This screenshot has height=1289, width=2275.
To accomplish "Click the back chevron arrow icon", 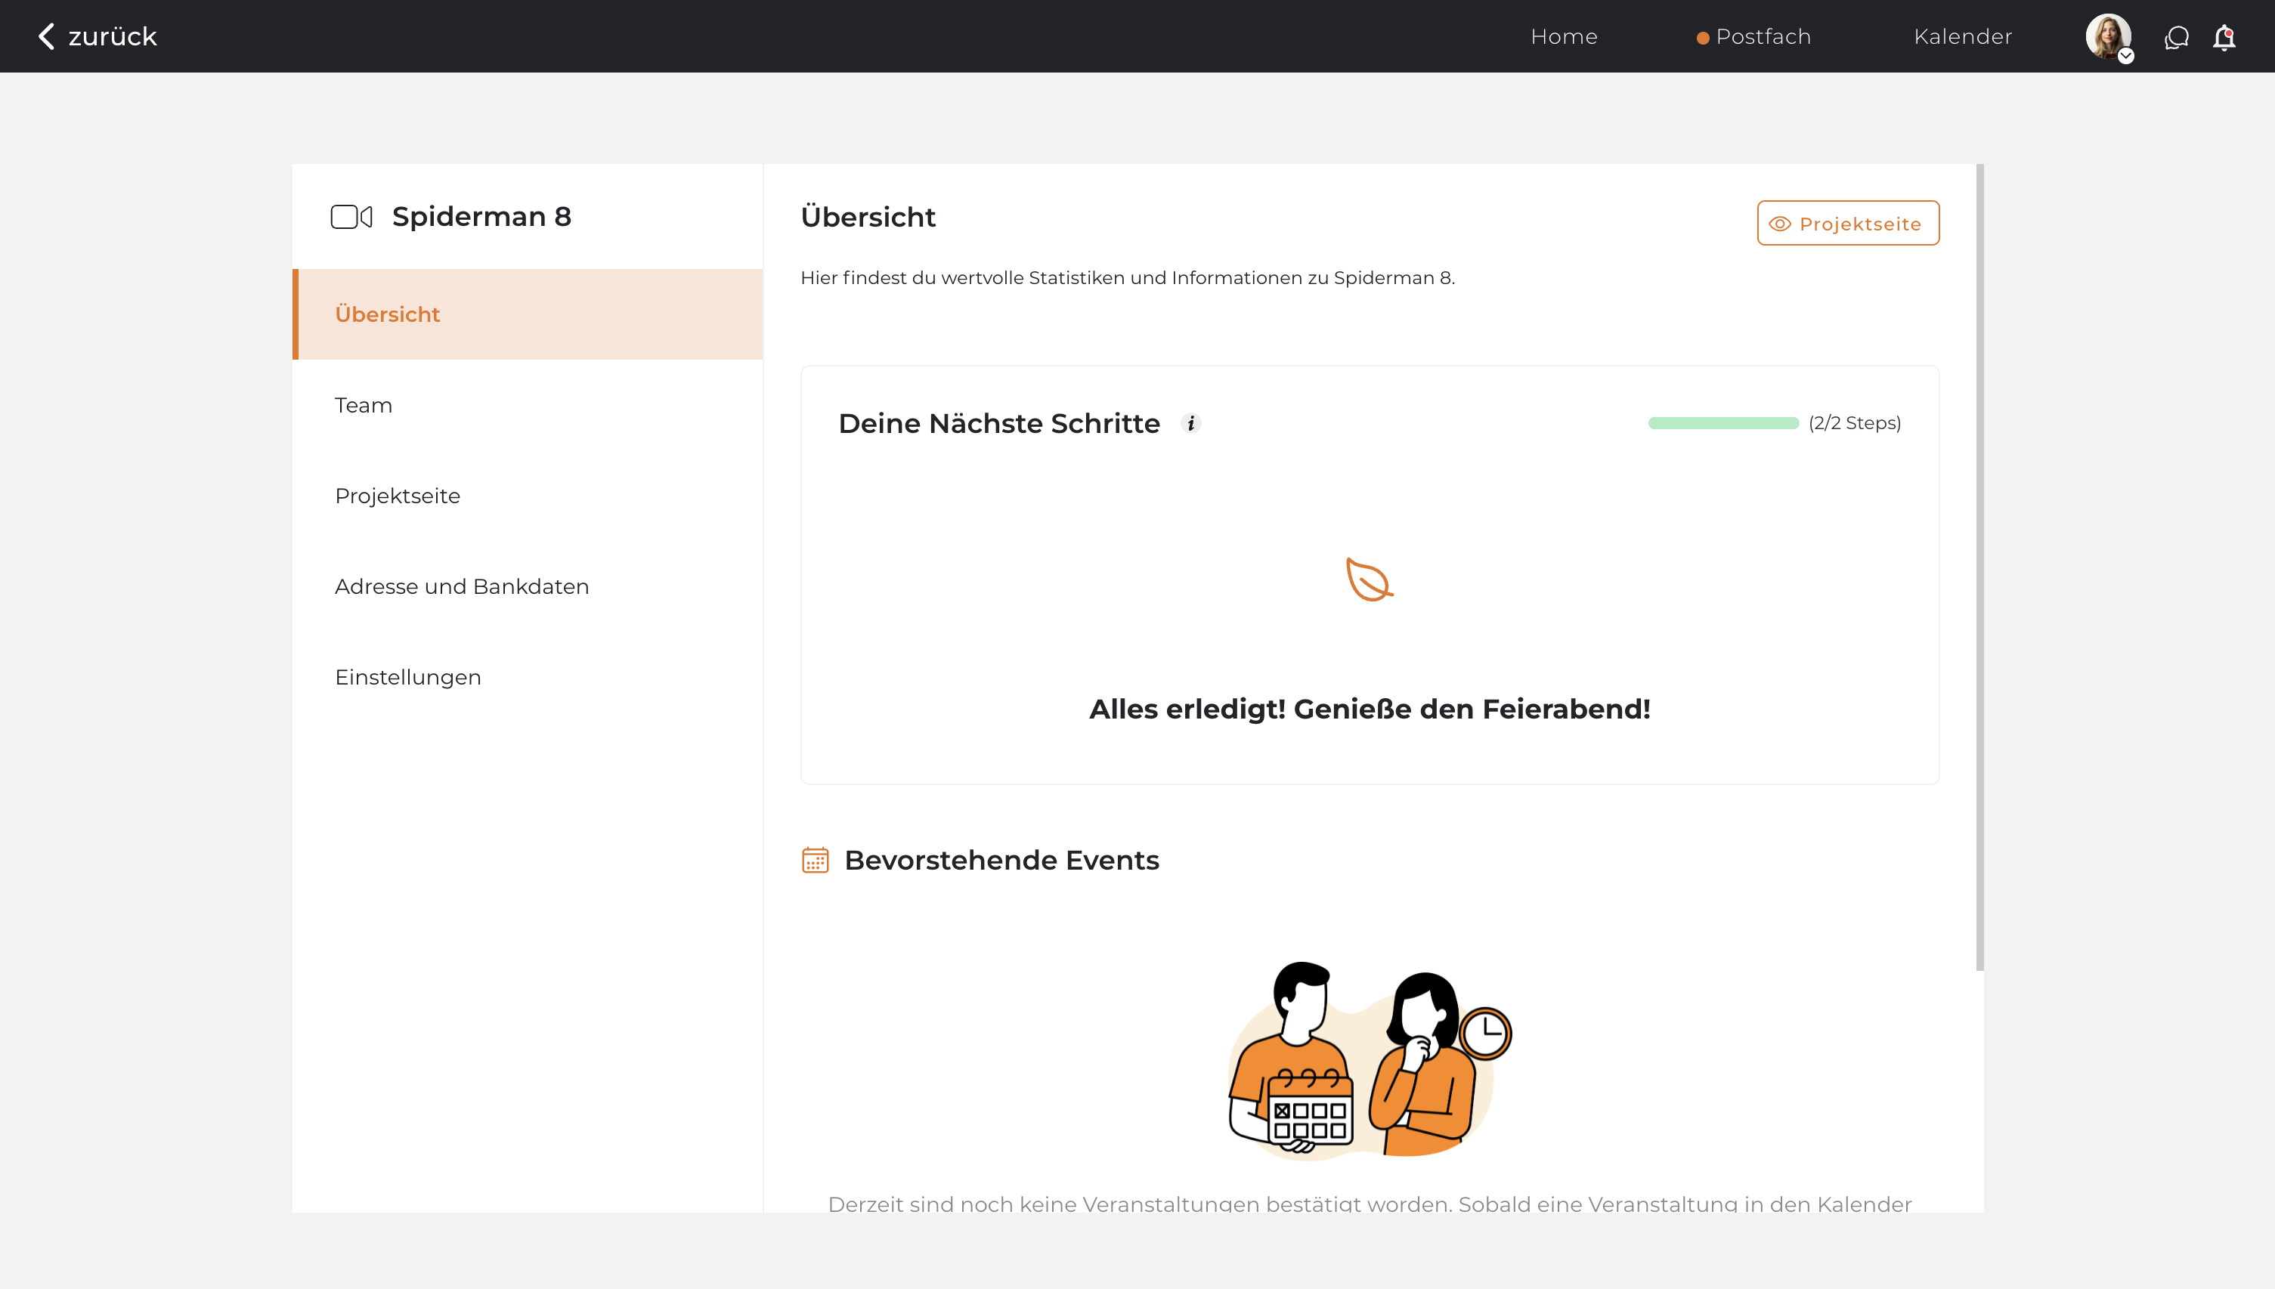I will (x=47, y=36).
